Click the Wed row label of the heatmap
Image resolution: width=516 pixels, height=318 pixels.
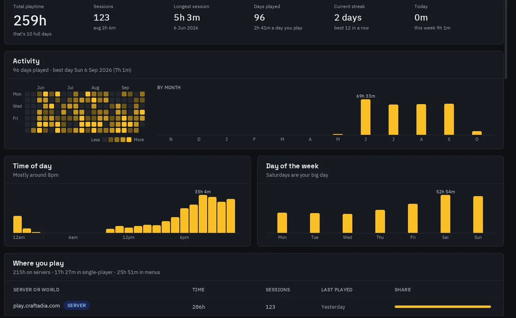tap(17, 106)
